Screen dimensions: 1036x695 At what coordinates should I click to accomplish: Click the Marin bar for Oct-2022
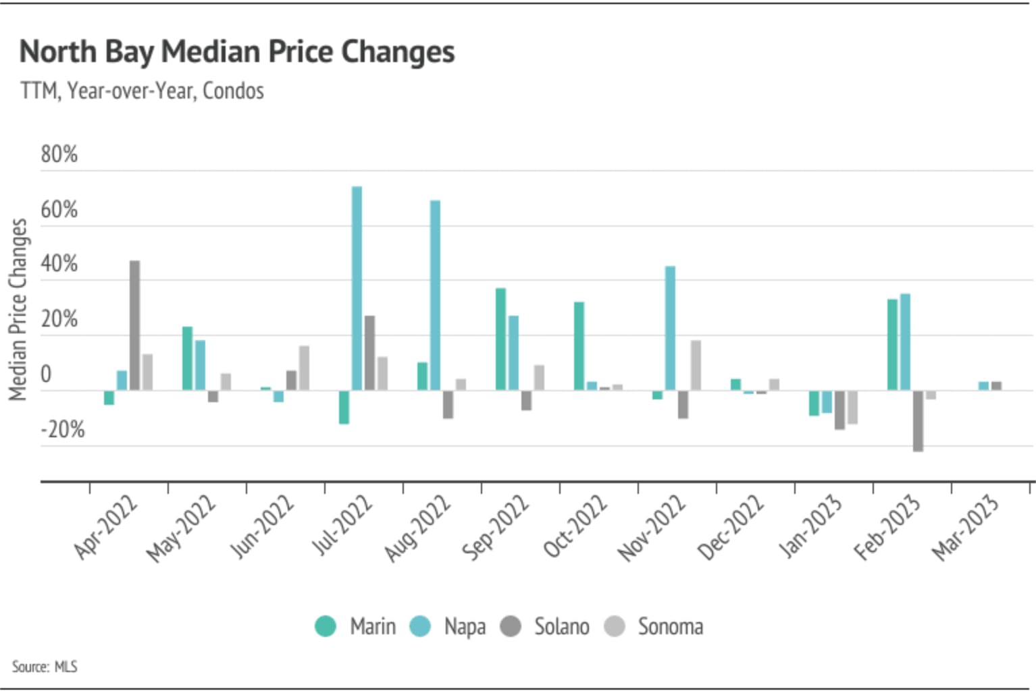coord(579,345)
